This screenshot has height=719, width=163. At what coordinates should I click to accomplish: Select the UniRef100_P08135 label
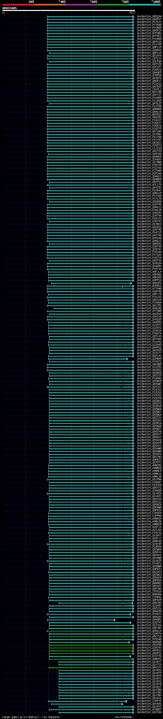click(149, 210)
